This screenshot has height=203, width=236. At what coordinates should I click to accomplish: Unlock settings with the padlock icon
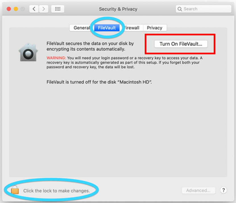15,190
